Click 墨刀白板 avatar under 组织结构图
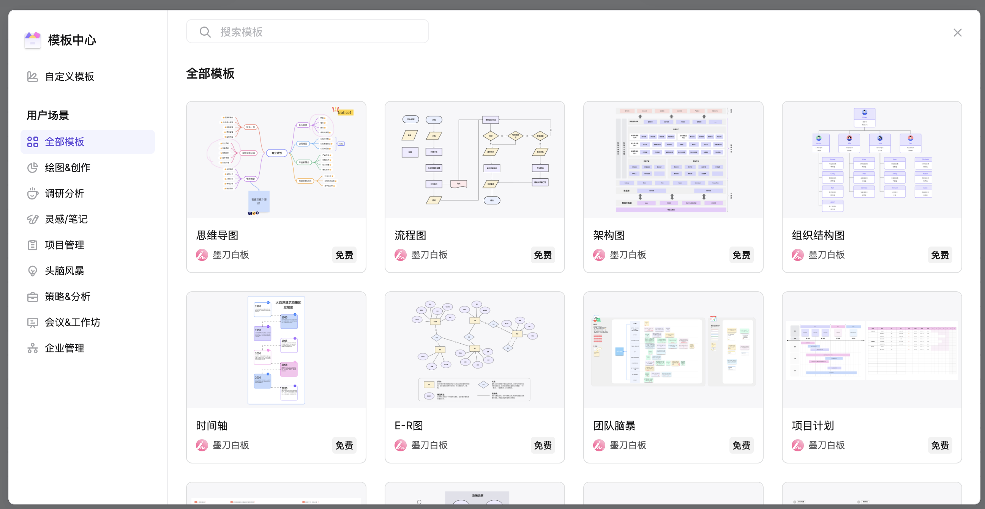 798,255
